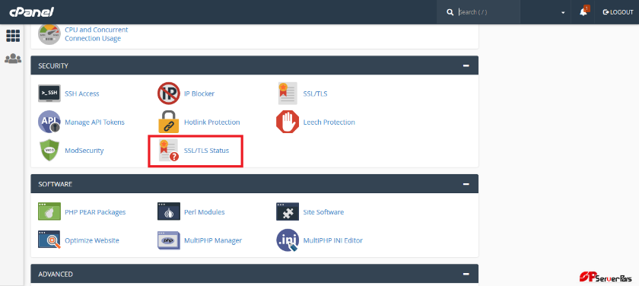This screenshot has width=639, height=286.
Task: Focus the Search input field
Action: click(x=488, y=12)
